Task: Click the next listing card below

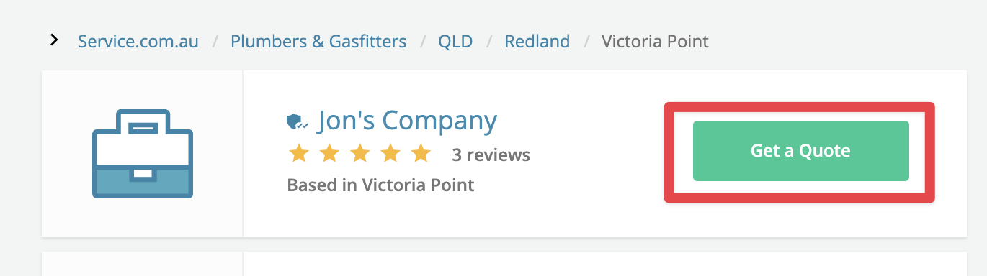Action: click(504, 264)
